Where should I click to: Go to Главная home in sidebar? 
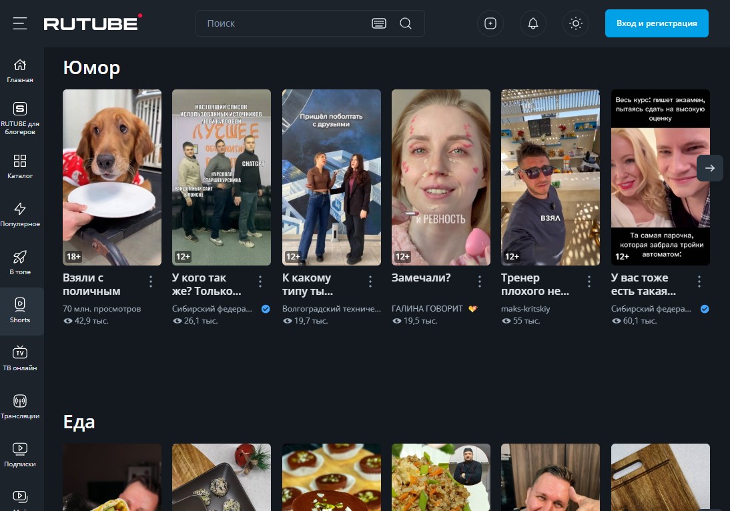(20, 71)
